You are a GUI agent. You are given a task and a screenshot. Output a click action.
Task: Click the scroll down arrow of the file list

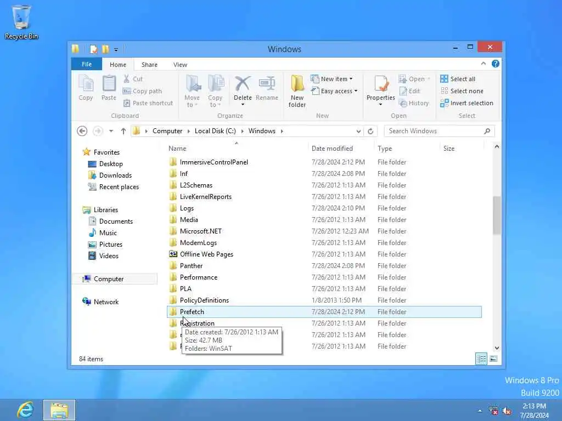coord(497,348)
